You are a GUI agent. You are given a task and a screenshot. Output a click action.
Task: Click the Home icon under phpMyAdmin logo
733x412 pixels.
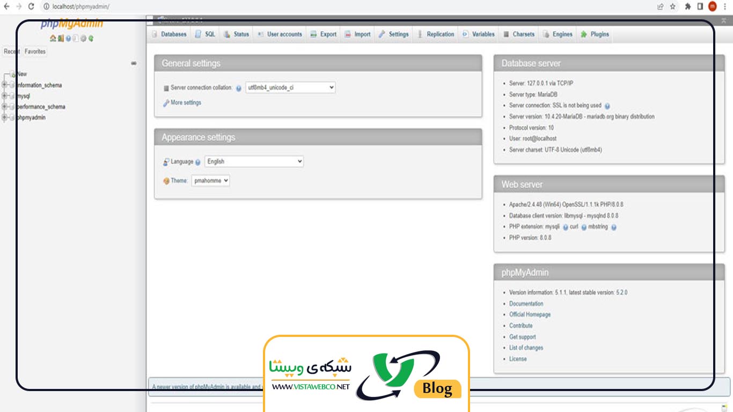tap(53, 39)
